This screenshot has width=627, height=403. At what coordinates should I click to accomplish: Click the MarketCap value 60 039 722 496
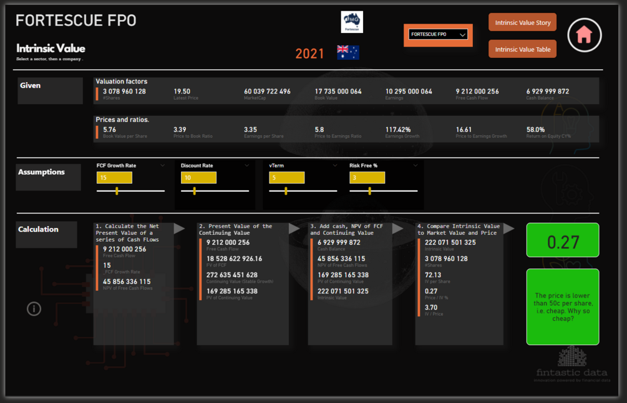tap(267, 92)
